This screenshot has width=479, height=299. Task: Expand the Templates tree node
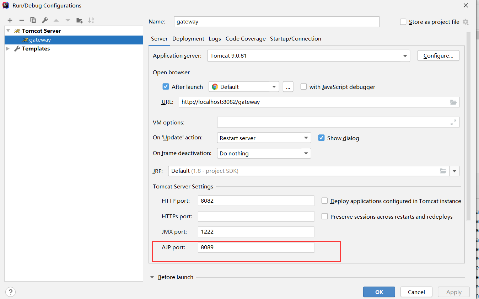click(x=8, y=48)
